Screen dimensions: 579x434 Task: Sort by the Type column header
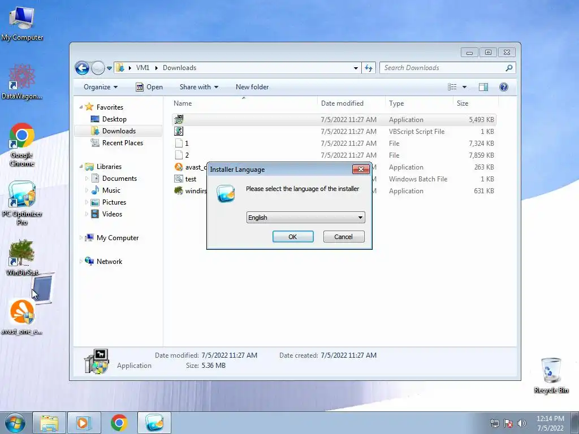419,103
